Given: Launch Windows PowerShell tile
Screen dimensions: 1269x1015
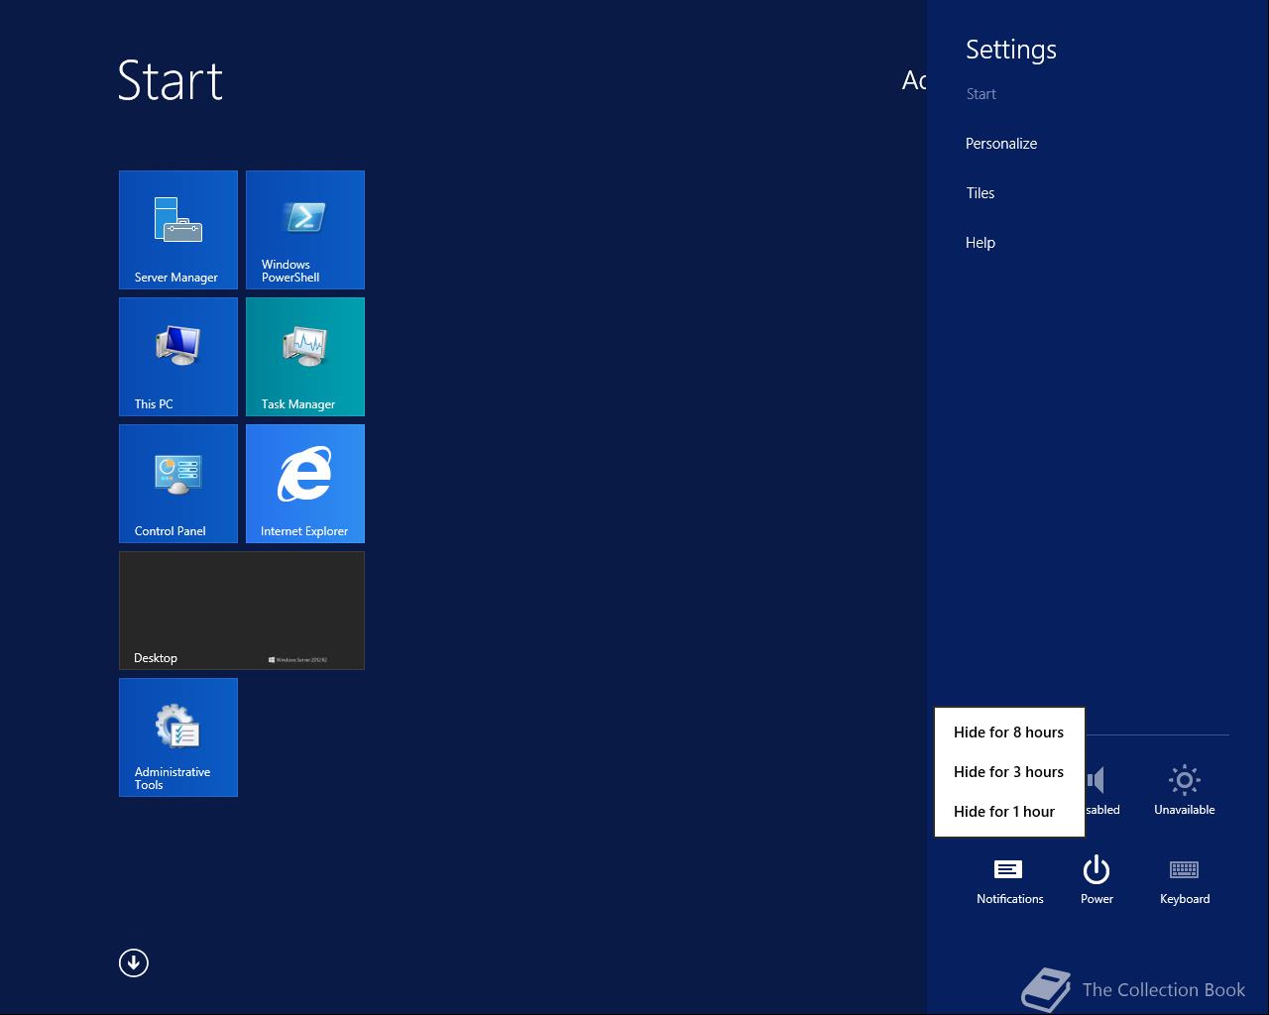Looking at the screenshot, I should 305,230.
